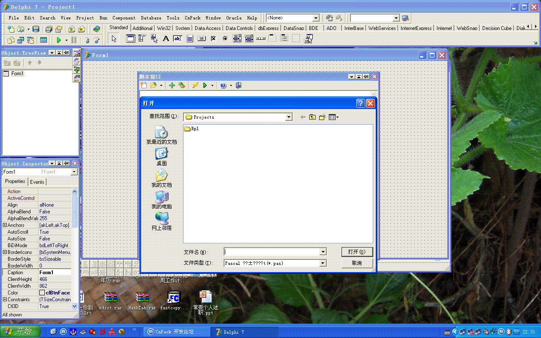Select the CheckBox component in palette
This screenshot has width=541, height=338.
point(213,39)
